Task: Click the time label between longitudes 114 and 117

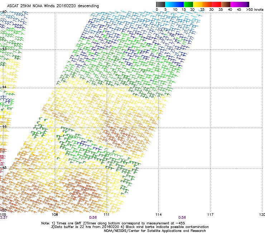Action: [x=182, y=218]
